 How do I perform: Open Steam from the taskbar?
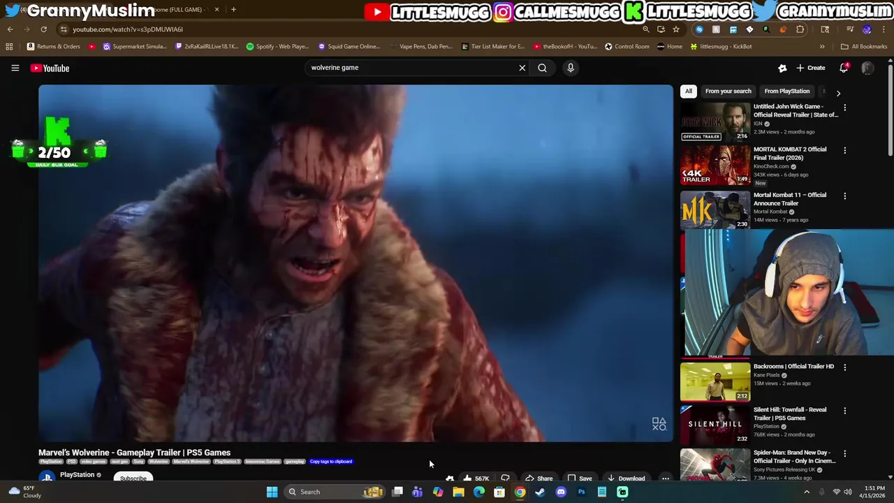tap(540, 492)
